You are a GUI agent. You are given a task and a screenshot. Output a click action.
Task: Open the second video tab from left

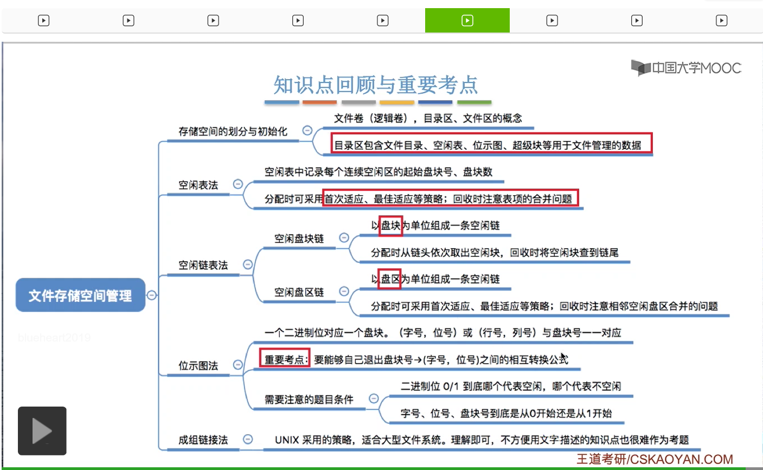pyautogui.click(x=129, y=21)
